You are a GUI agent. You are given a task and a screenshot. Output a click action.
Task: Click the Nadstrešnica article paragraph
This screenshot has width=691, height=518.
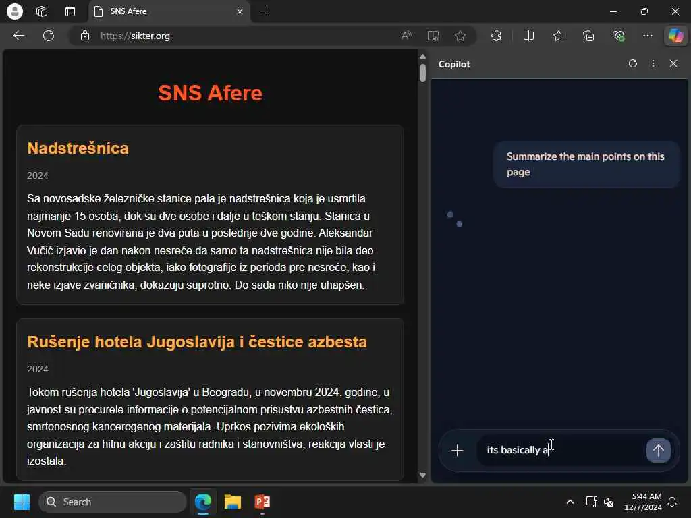(201, 241)
